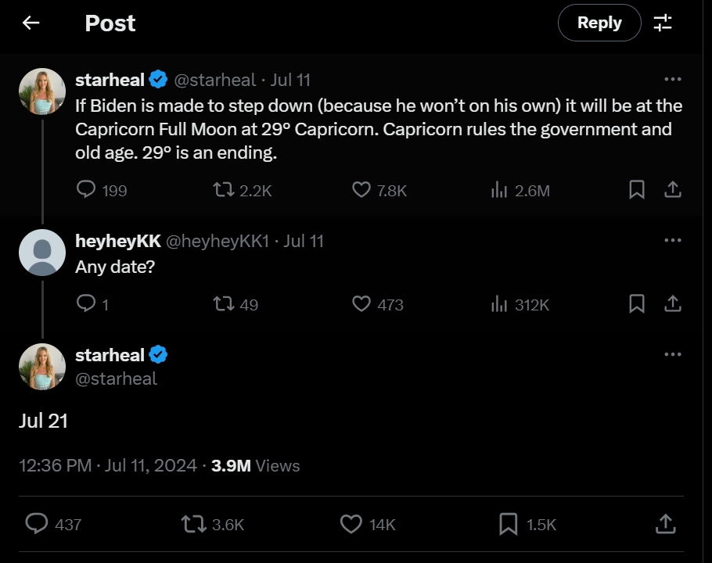
Task: Click the back arrow next to Post
Action: [31, 23]
